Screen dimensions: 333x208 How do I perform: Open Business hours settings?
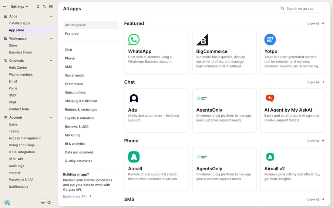(x=20, y=52)
